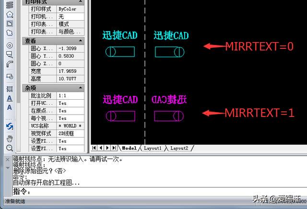Select the rectangle with circle block tool
Viewport: 307px width, 209px height.
coord(10,76)
